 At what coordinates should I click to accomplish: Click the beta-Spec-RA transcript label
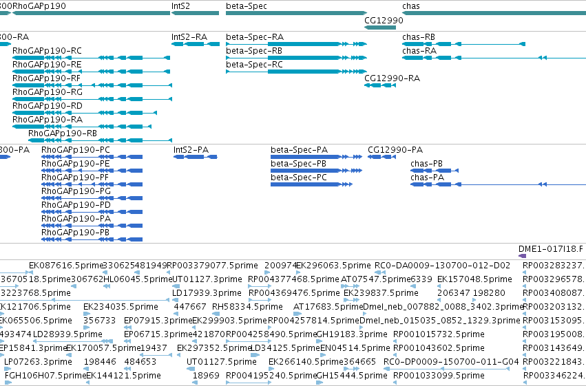tap(255, 37)
